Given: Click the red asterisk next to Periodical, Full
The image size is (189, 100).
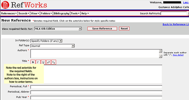Looking at the screenshot, I should coord(28,86).
